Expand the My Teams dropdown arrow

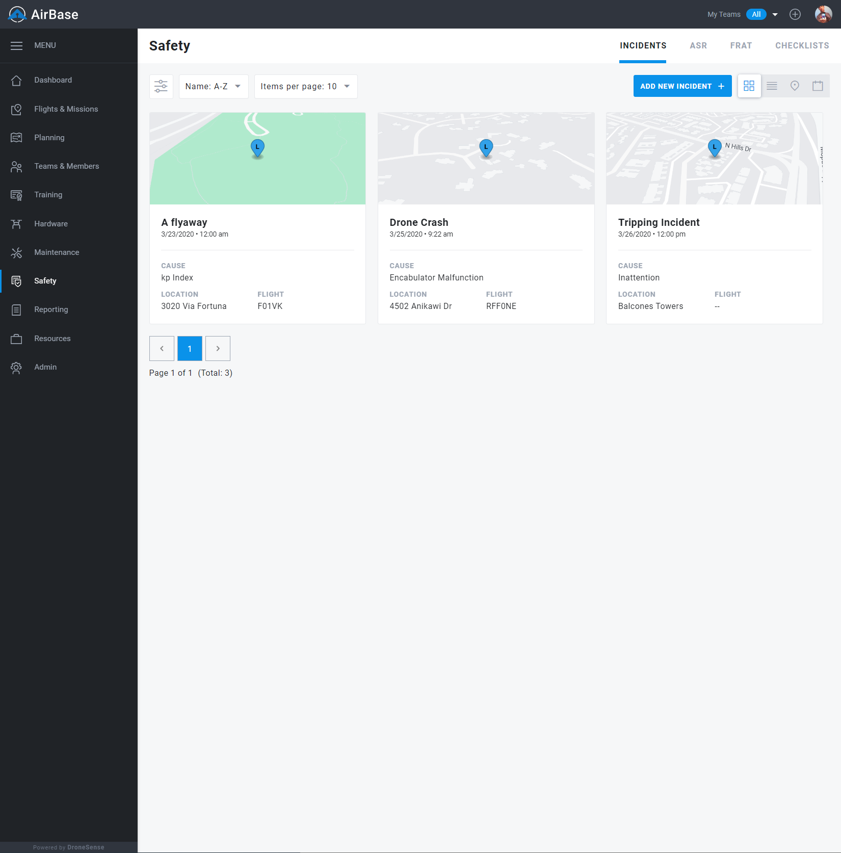pos(775,15)
